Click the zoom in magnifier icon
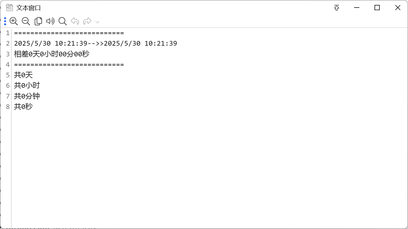The width and height of the screenshot is (408, 229). pos(14,21)
